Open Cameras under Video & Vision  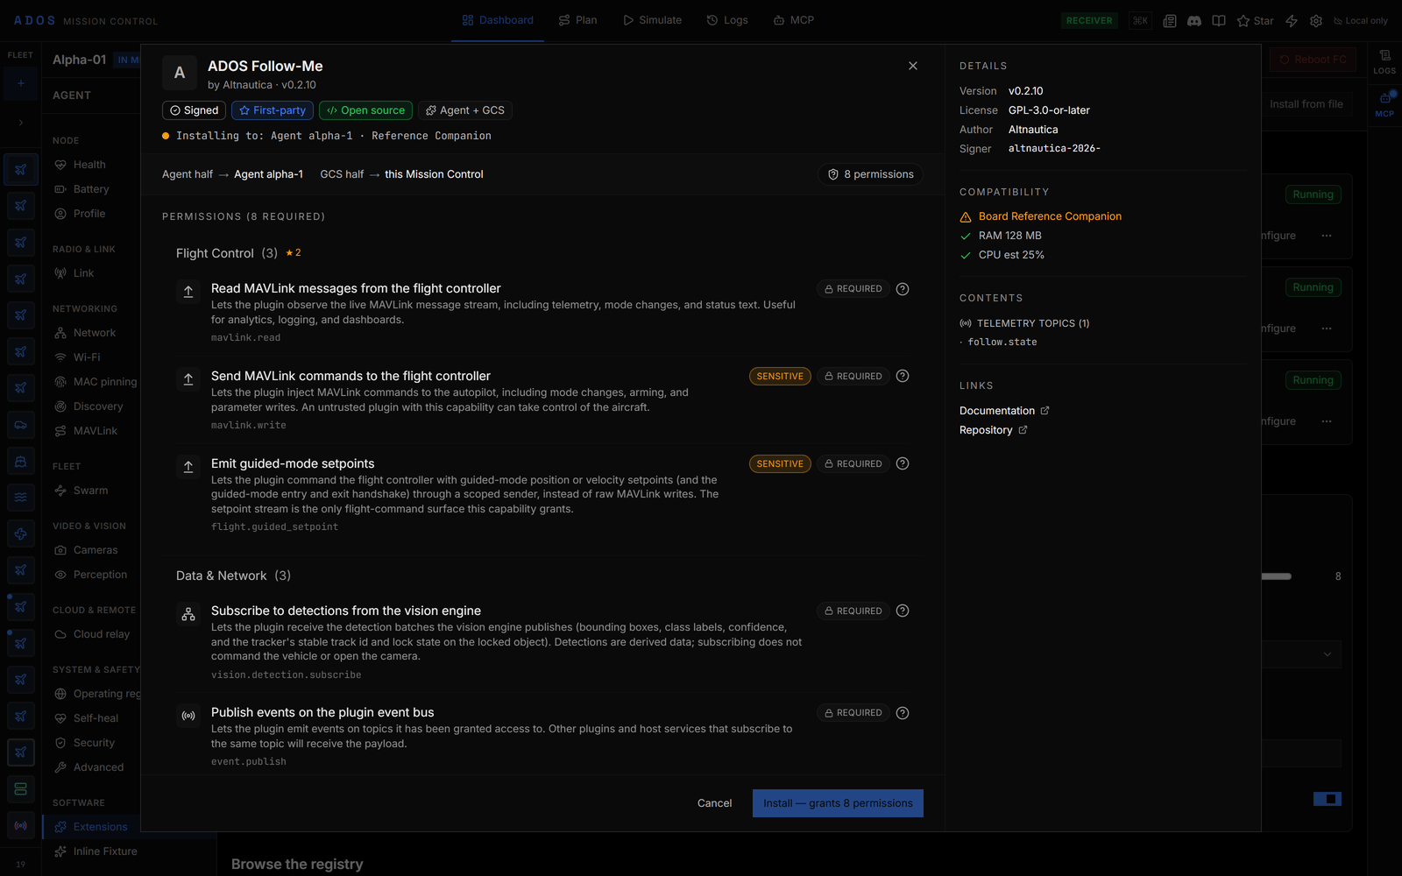point(96,550)
